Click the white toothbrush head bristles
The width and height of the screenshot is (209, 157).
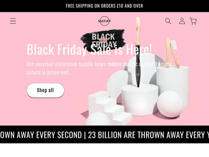tap(138, 22)
